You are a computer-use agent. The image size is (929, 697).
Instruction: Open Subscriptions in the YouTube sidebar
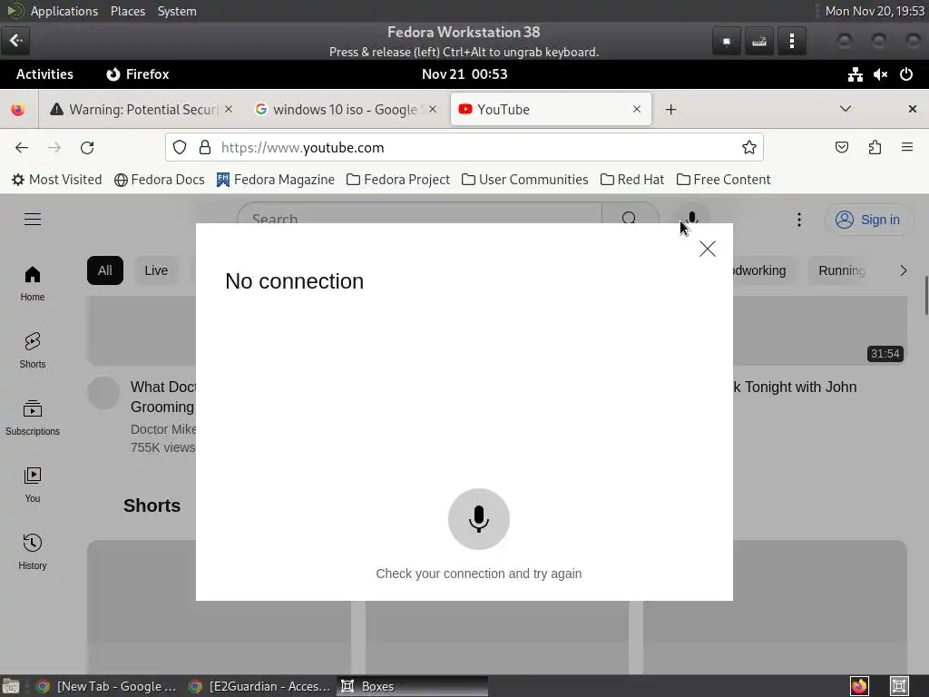click(x=33, y=417)
